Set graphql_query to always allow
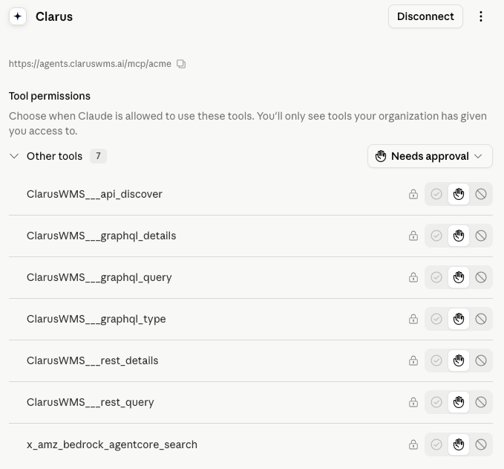Viewport: 504px width, 469px height. pyautogui.click(x=436, y=277)
